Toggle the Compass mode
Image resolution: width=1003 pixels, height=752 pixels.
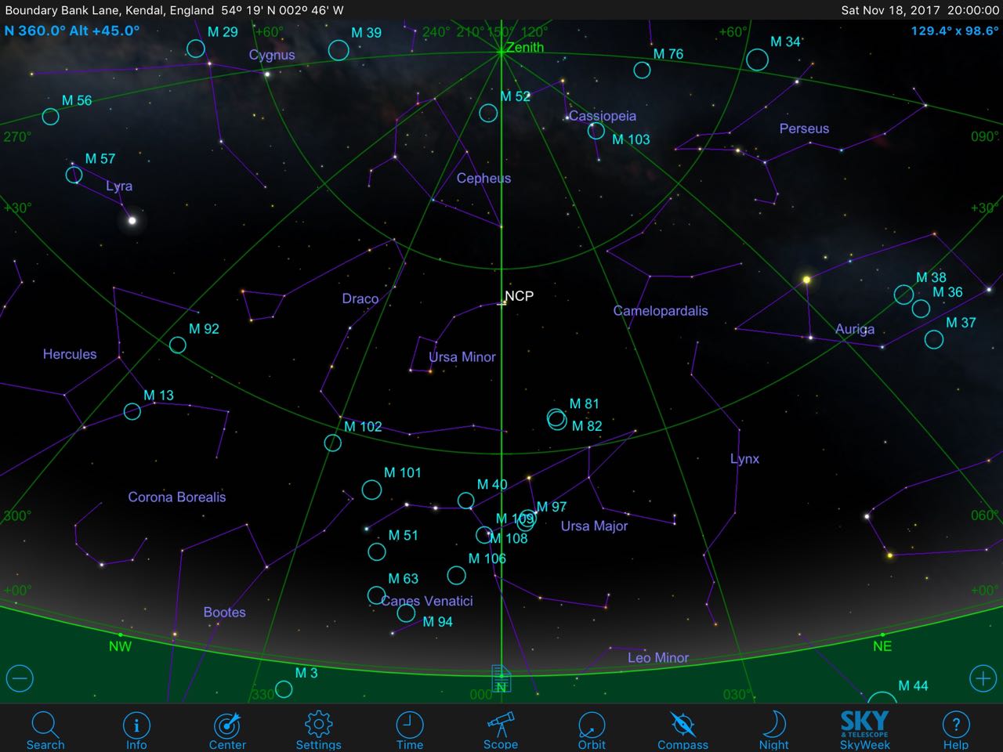(x=683, y=729)
